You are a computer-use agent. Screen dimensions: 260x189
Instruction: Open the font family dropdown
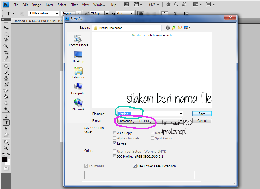point(57,13)
